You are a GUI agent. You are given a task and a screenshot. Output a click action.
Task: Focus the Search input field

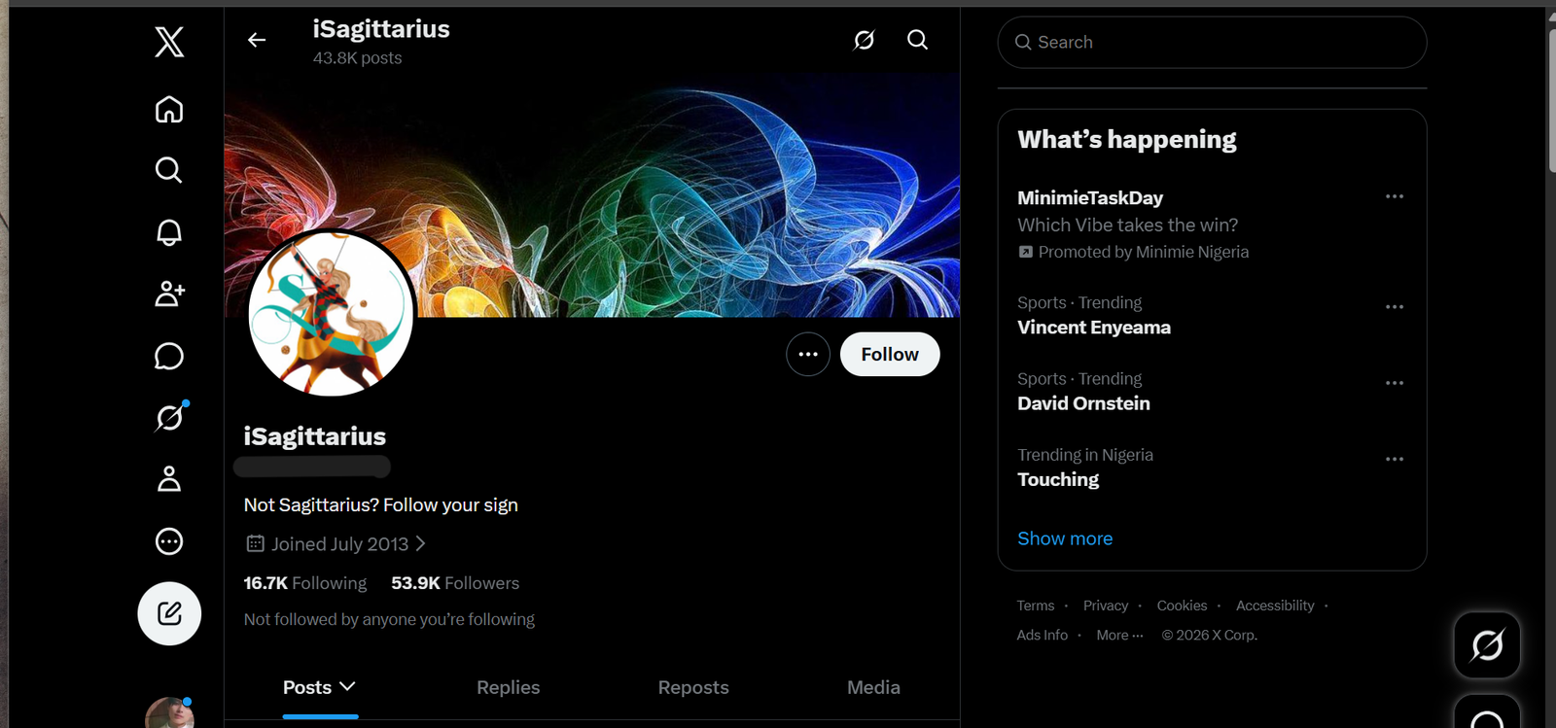point(1212,43)
